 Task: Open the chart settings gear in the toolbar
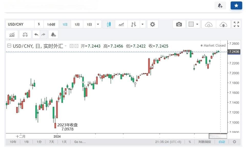pos(152,24)
